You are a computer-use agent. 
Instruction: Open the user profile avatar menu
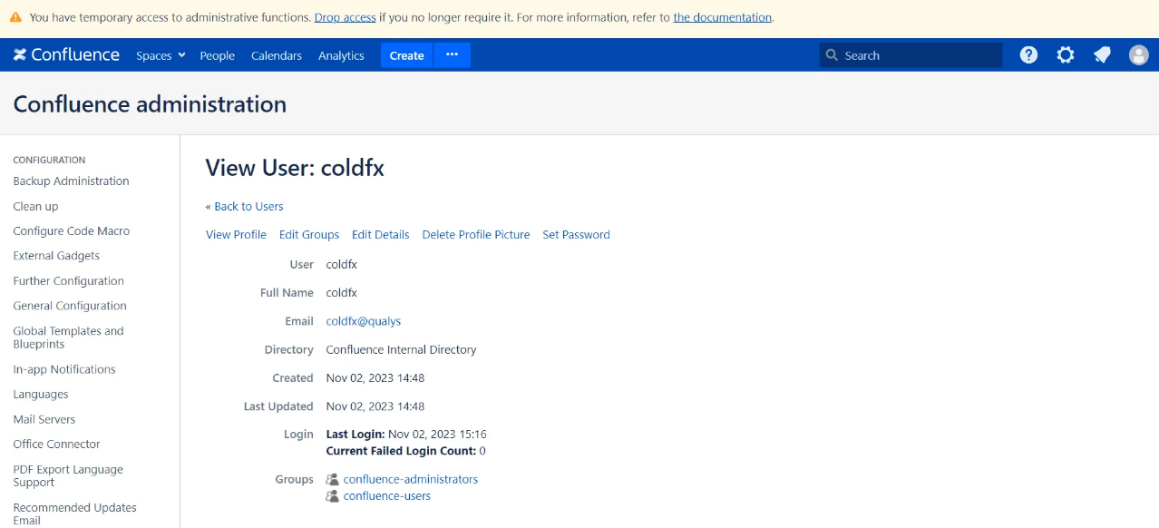click(x=1139, y=55)
